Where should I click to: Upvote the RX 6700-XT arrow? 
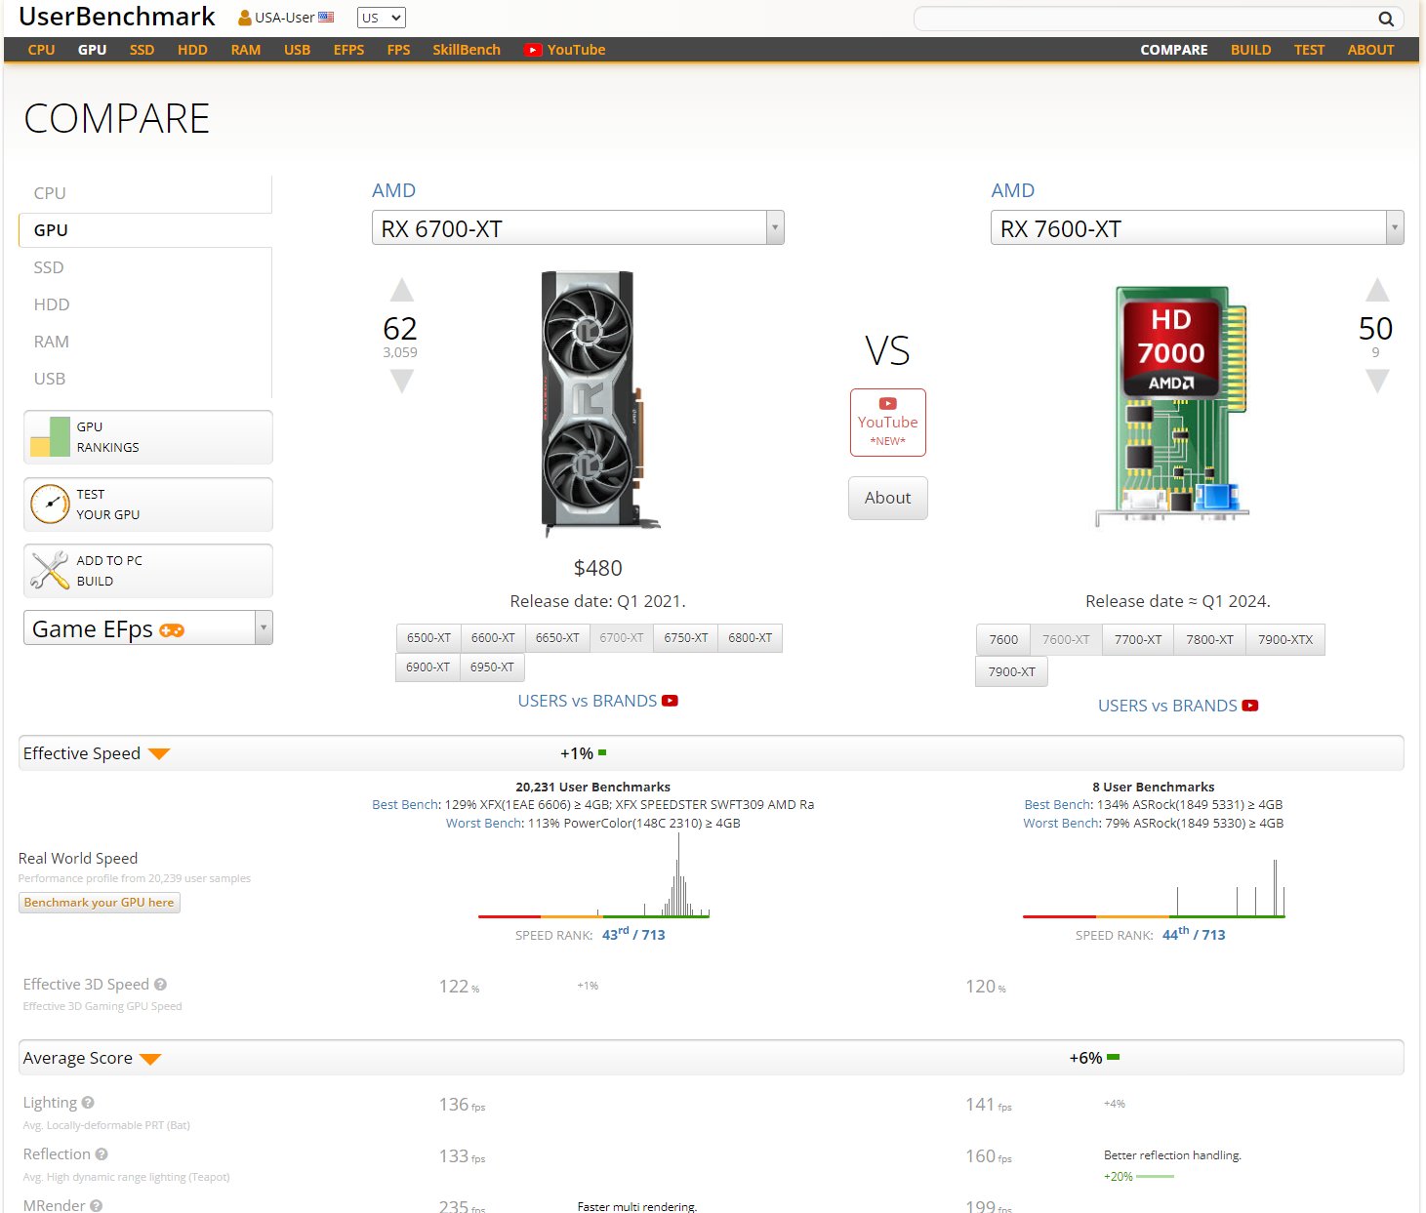pos(401,290)
